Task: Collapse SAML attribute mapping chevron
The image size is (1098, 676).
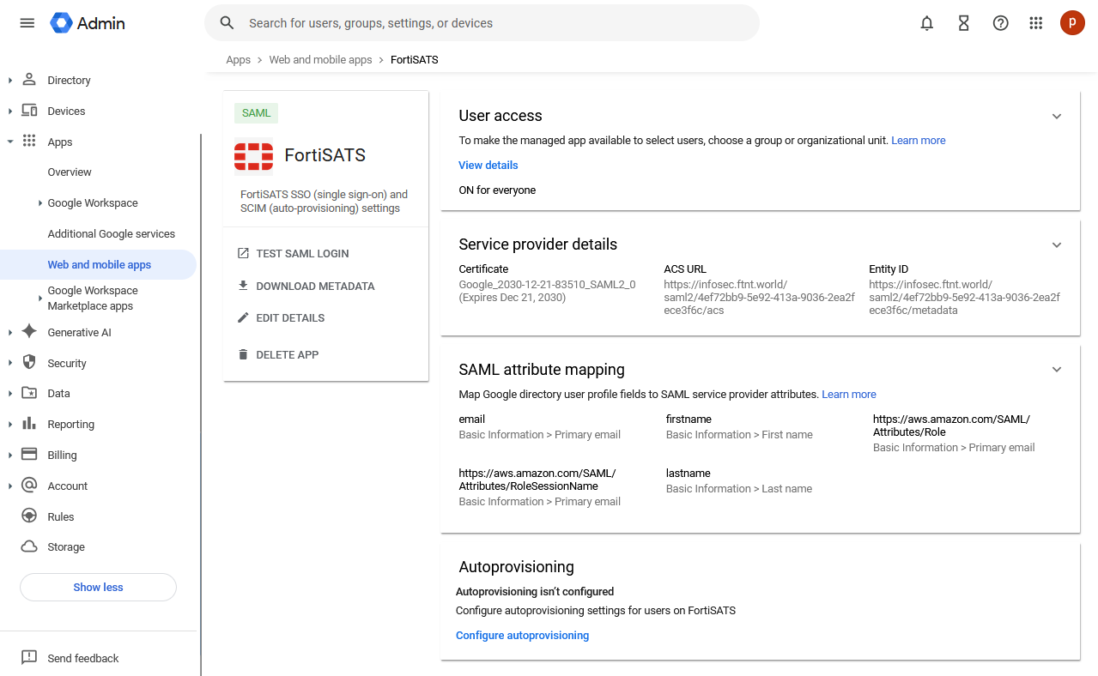Action: tap(1057, 370)
